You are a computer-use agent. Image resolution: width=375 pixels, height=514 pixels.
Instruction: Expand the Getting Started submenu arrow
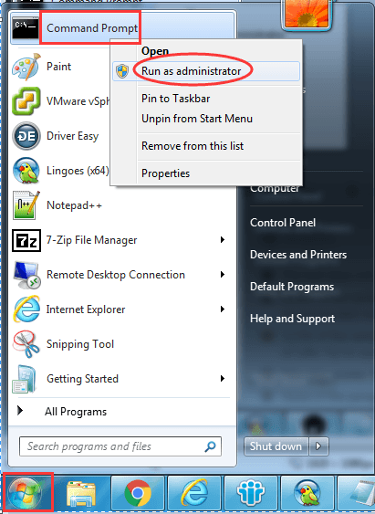(x=223, y=379)
